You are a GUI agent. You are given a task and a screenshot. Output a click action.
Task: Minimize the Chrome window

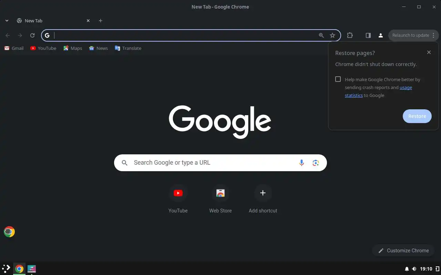[x=404, y=7]
